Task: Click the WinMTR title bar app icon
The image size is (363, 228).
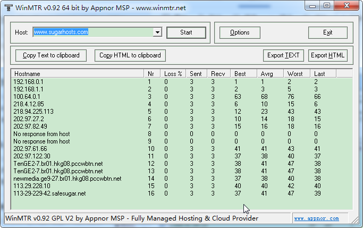Action: 9,7
